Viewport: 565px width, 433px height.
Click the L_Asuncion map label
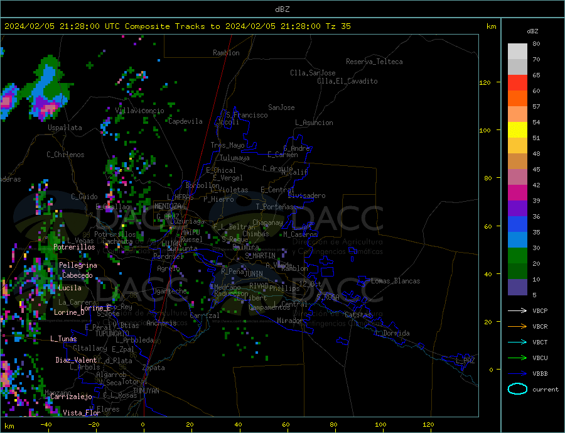314,123
